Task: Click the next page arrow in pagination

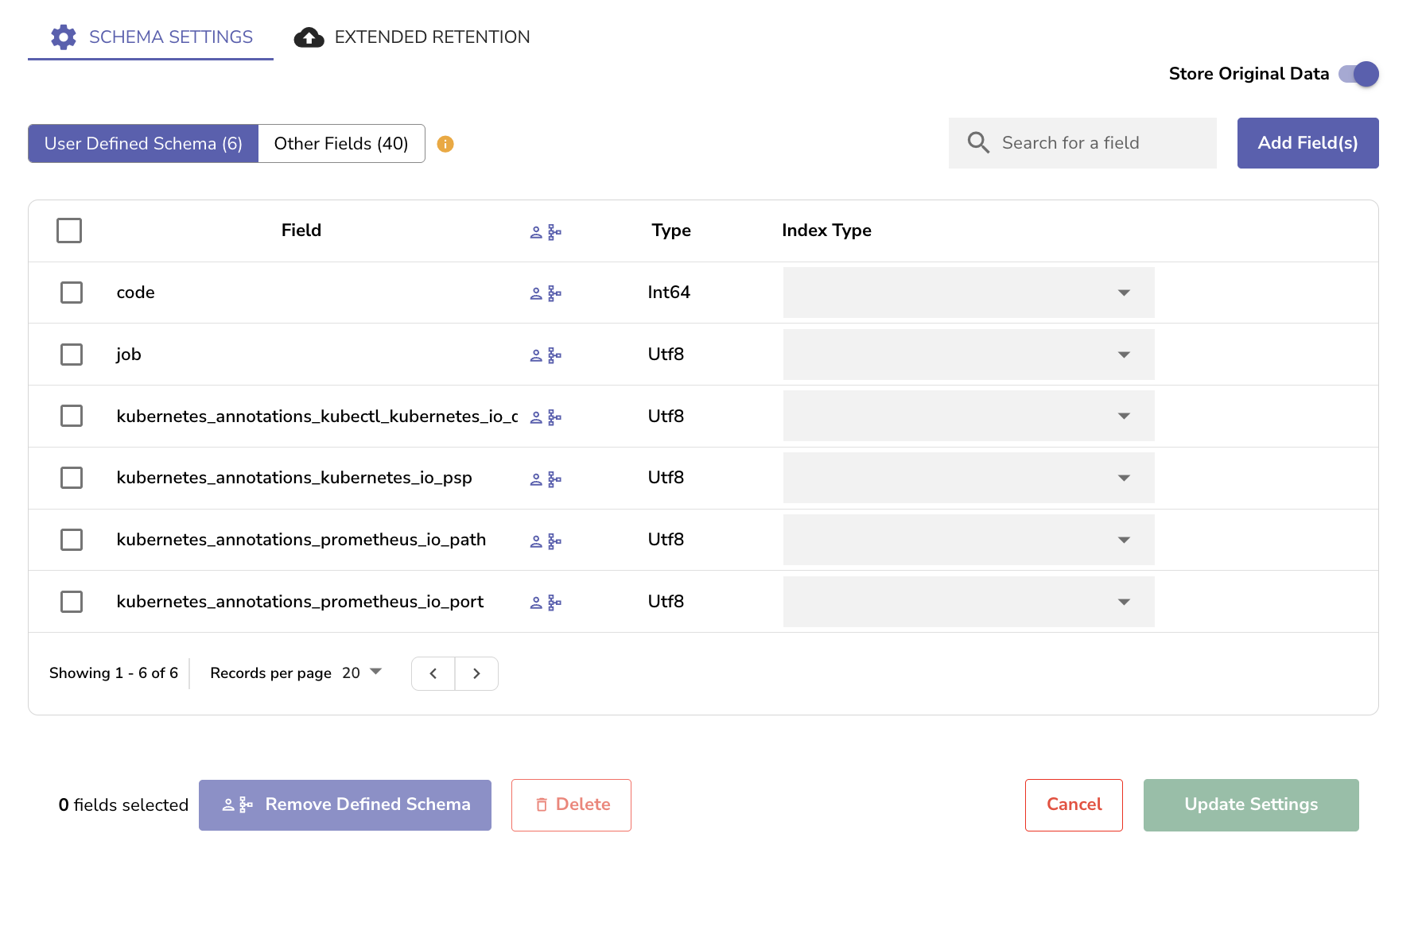Action: tap(476, 673)
